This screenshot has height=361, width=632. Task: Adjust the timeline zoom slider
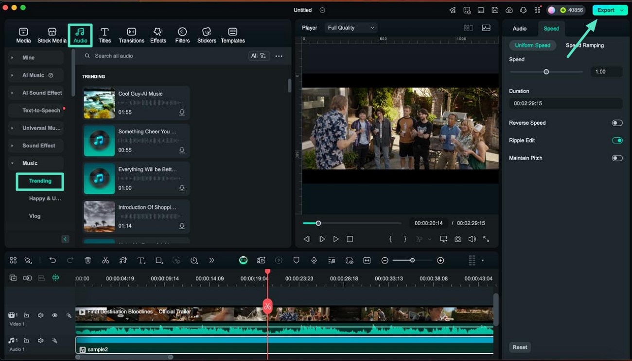point(412,261)
